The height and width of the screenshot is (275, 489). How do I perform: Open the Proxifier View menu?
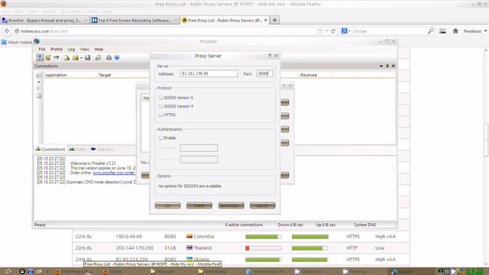[x=85, y=49]
